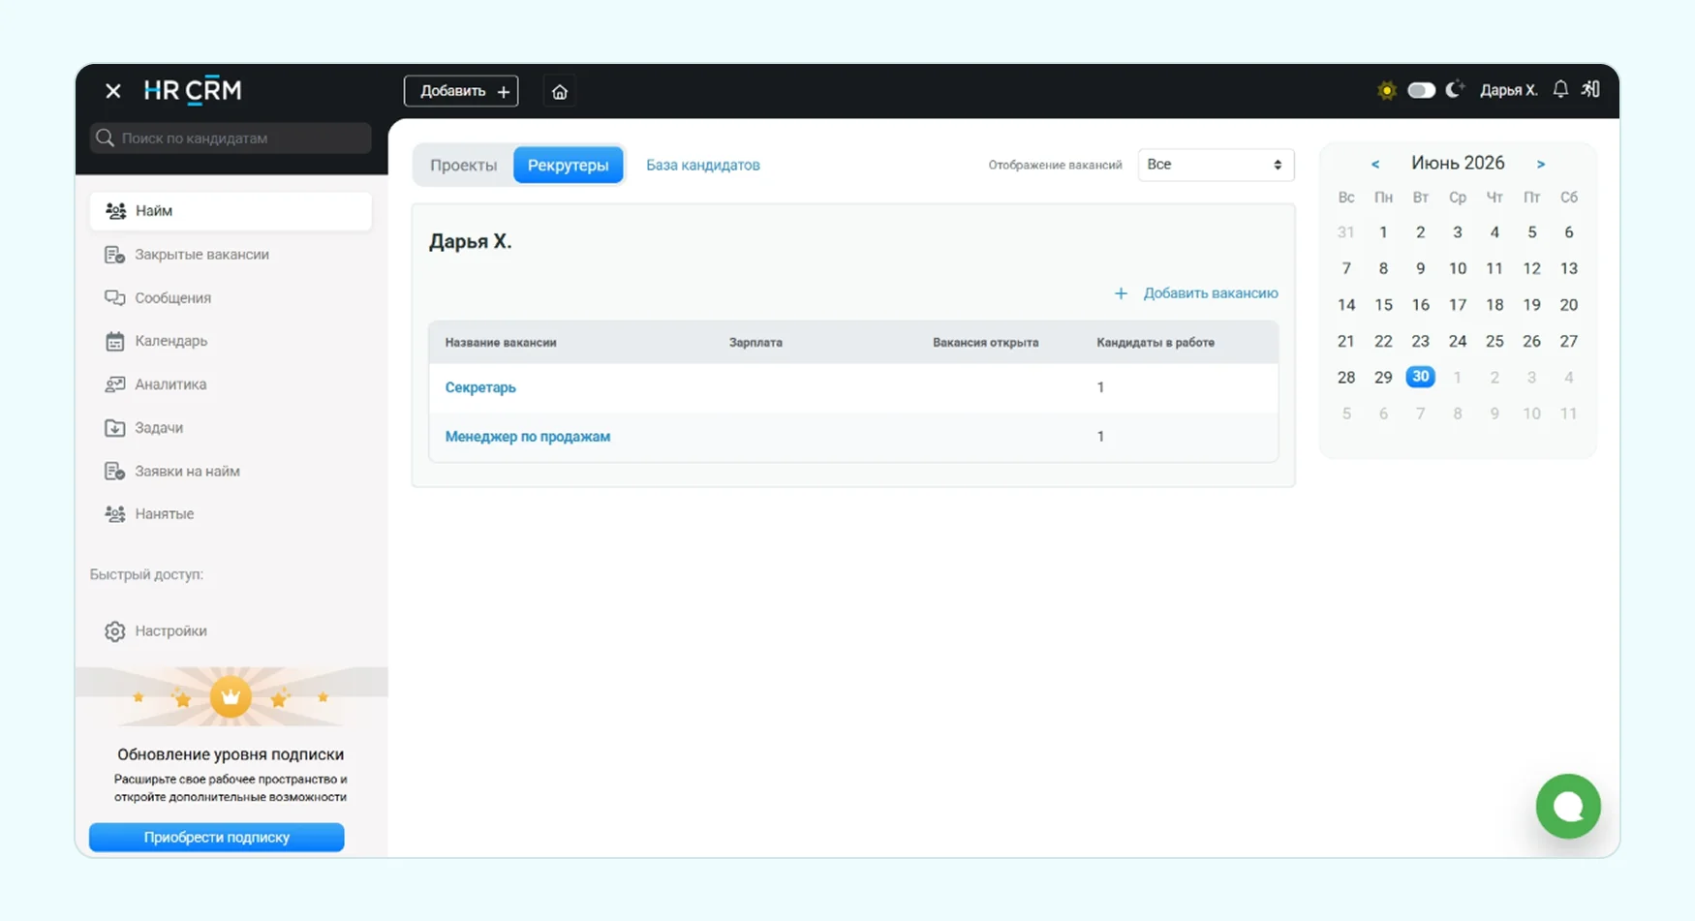Image resolution: width=1695 pixels, height=921 pixels.
Task: Open the Найм sidebar section
Action: tap(231, 211)
